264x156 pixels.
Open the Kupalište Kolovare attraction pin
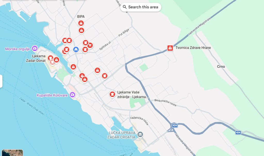(72, 95)
